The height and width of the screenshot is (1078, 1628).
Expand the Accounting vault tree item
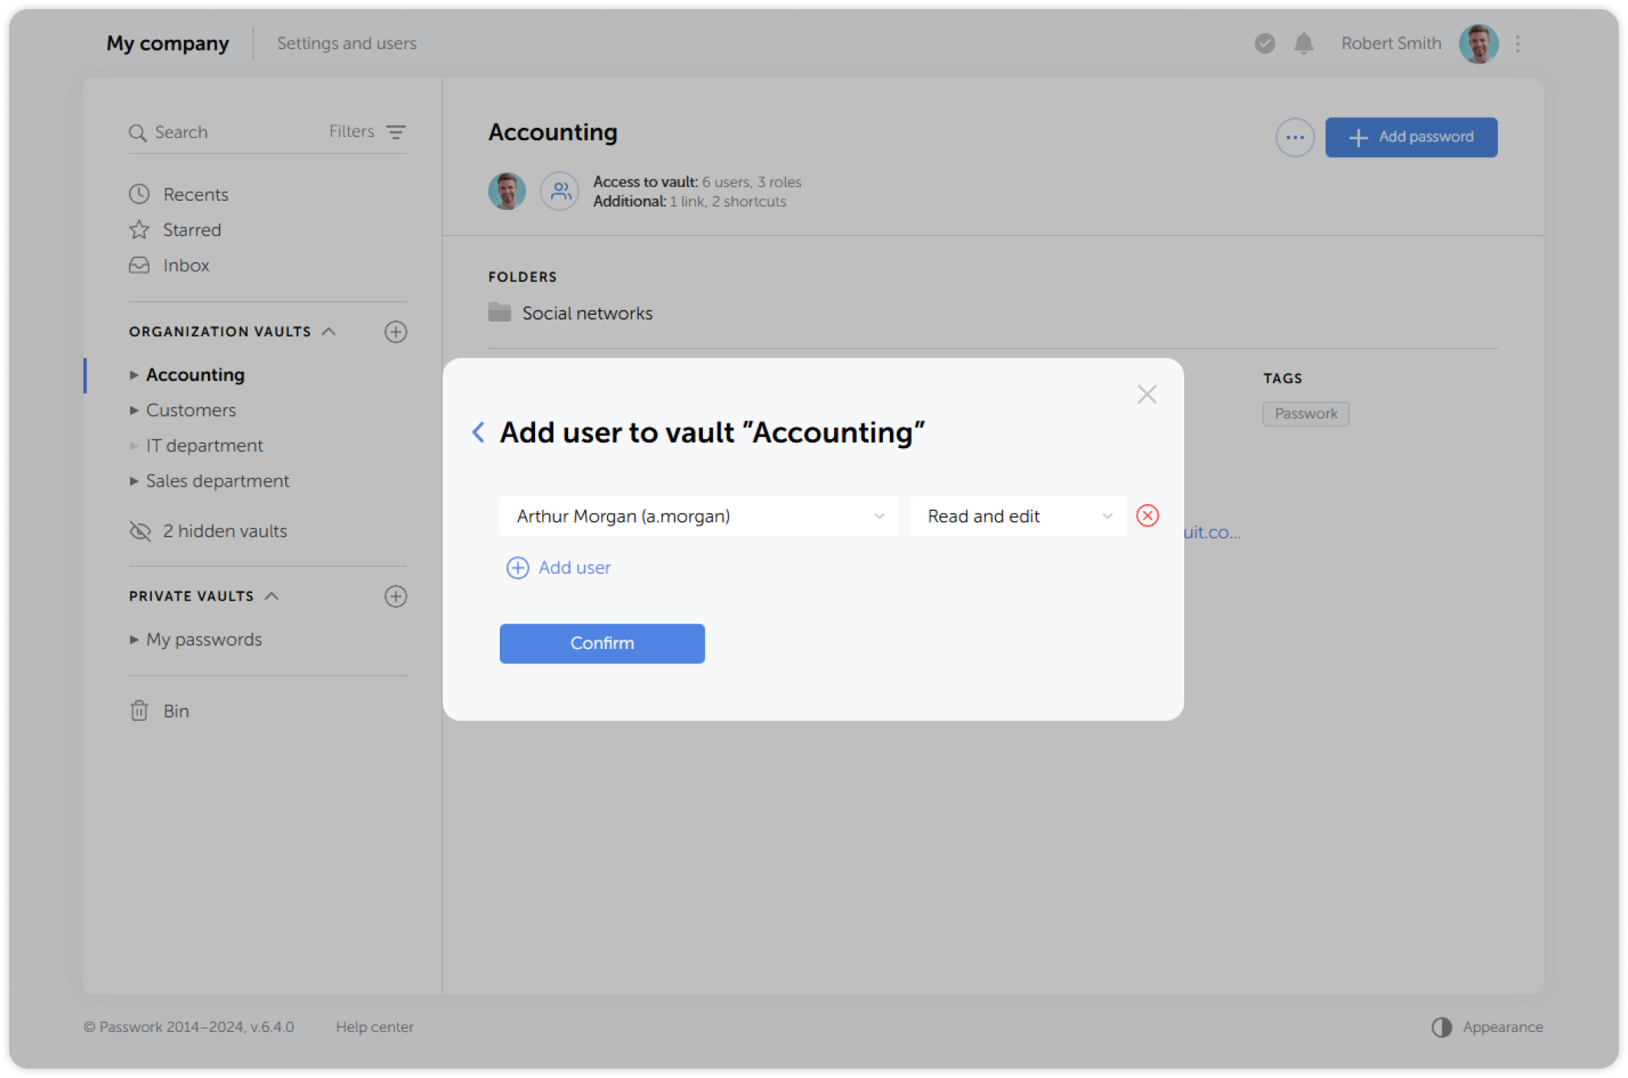pos(133,375)
